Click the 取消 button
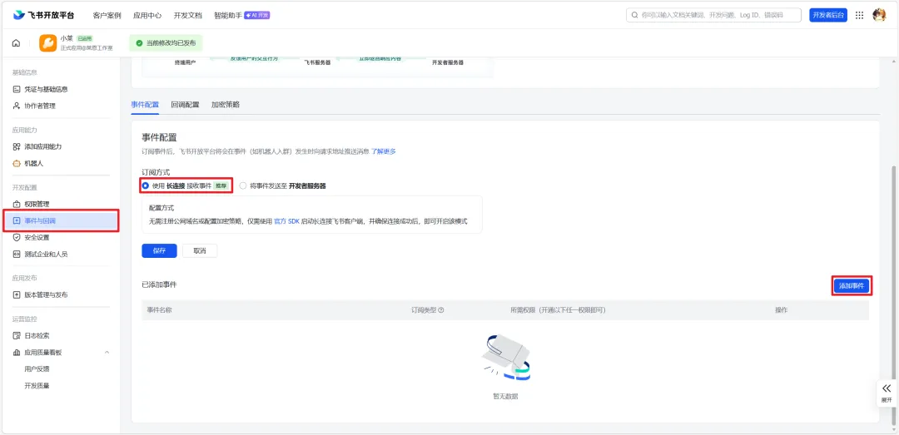 click(200, 251)
